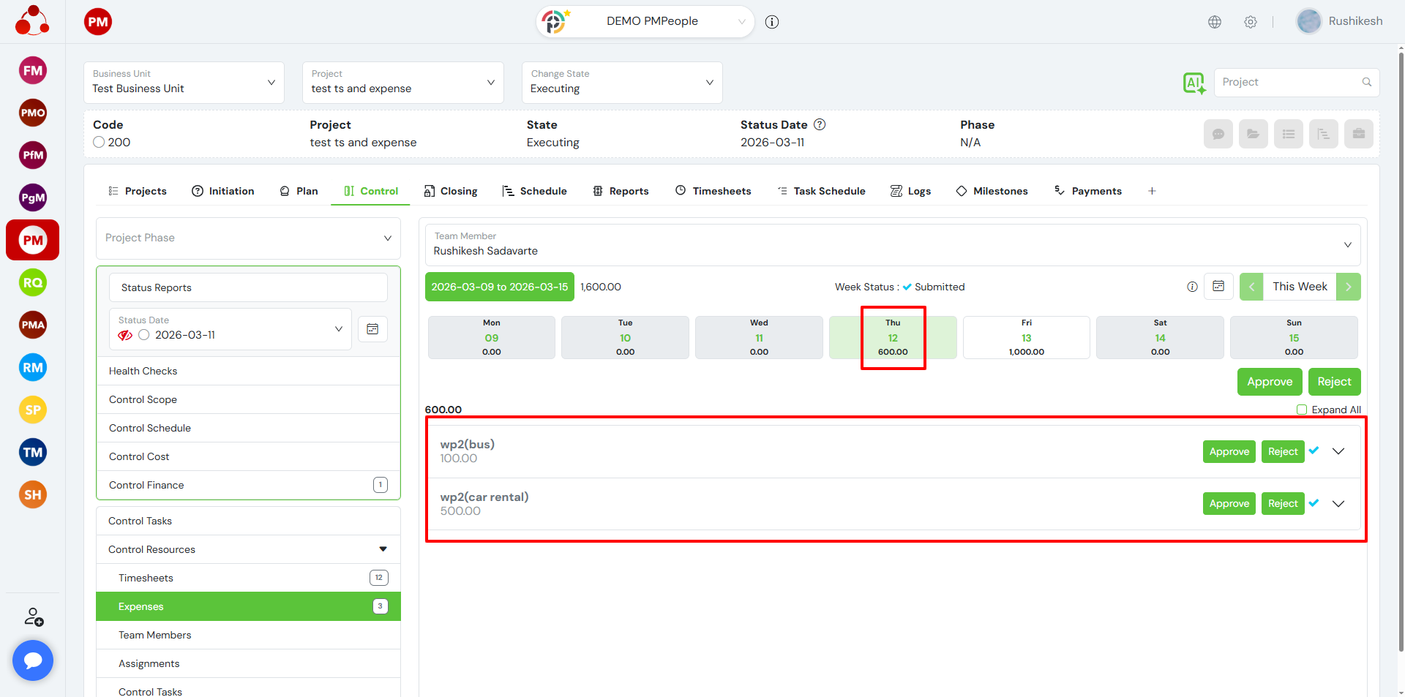Screen dimensions: 1405x697
Task: Select Friday 13 day cell
Action: pyautogui.click(x=1026, y=338)
